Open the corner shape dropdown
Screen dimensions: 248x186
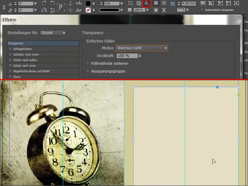188,10
